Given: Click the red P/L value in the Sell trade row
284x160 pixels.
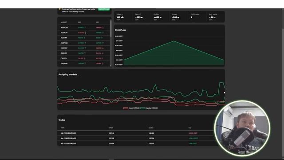Looking at the screenshot, I should pyautogui.click(x=193, y=133).
